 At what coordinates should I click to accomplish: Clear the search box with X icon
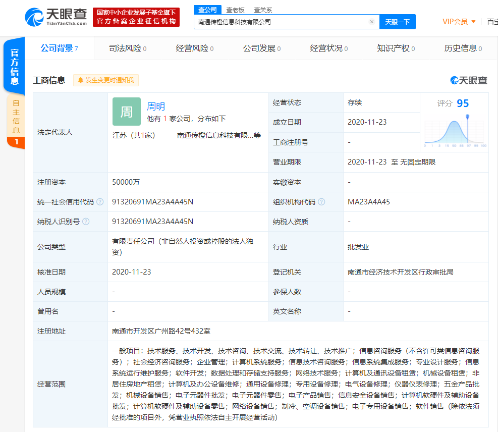371,22
